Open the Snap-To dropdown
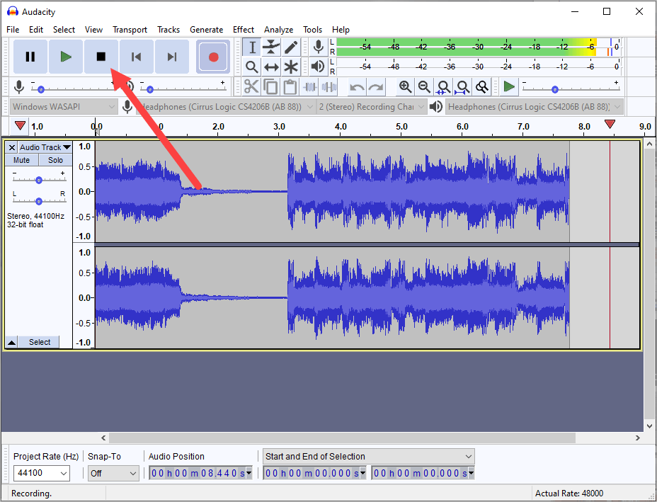The width and height of the screenshot is (657, 502). pos(113,473)
